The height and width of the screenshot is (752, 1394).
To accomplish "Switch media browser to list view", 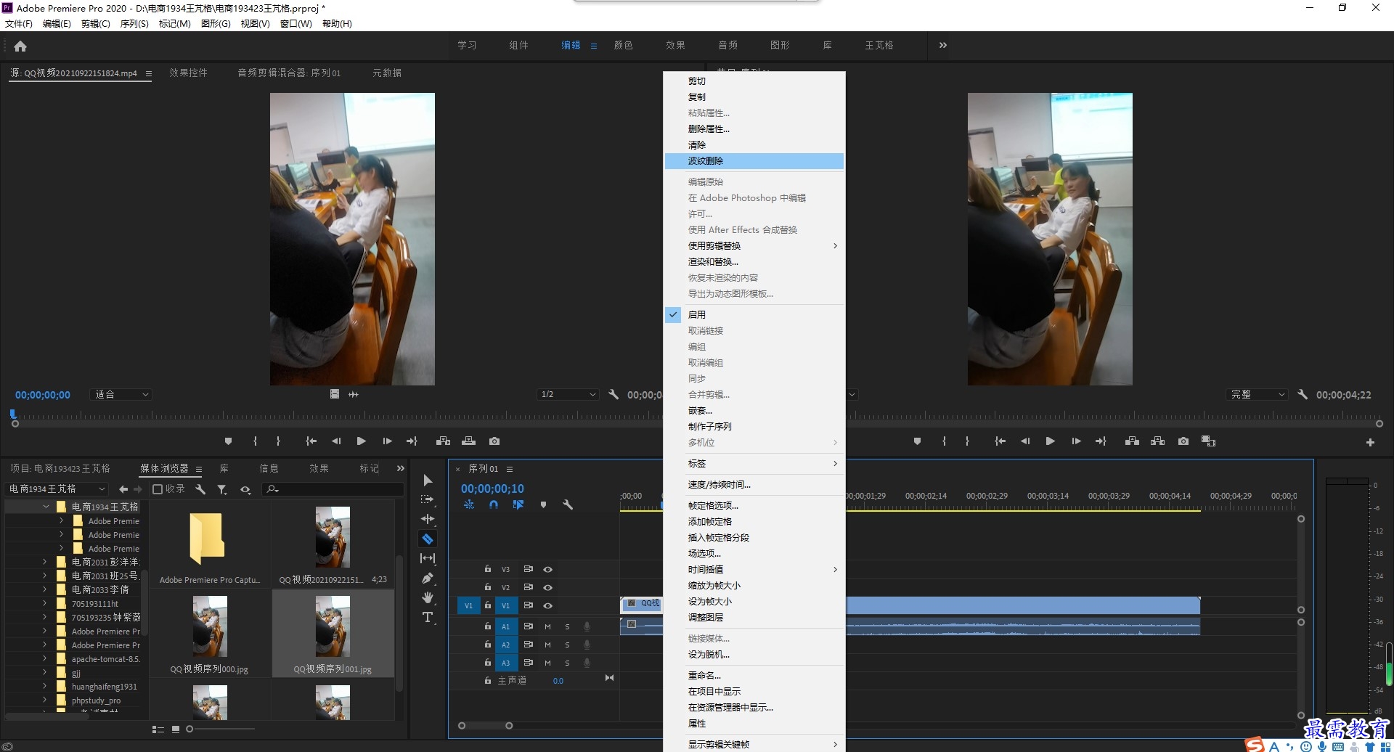I will [158, 729].
